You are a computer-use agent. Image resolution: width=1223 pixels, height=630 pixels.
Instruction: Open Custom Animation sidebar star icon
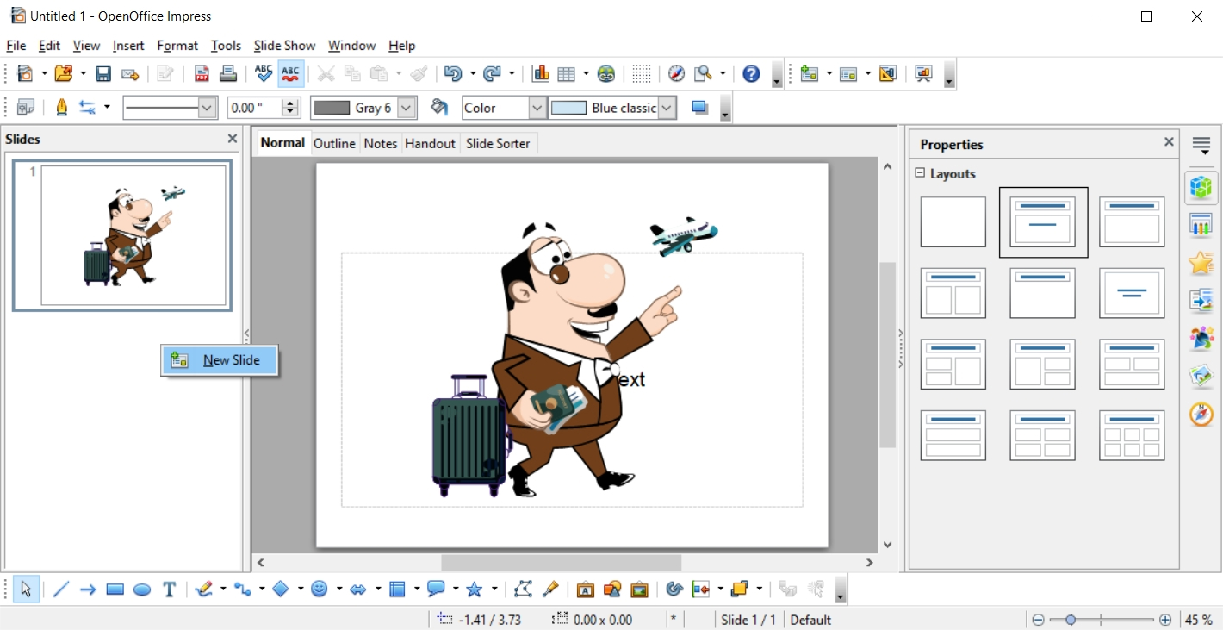pos(1201,263)
